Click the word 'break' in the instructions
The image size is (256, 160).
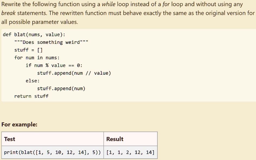tap(9, 13)
